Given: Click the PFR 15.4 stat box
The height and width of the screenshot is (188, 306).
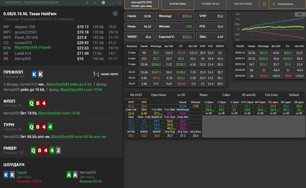Looking at the screenshot, I should pos(211,27).
